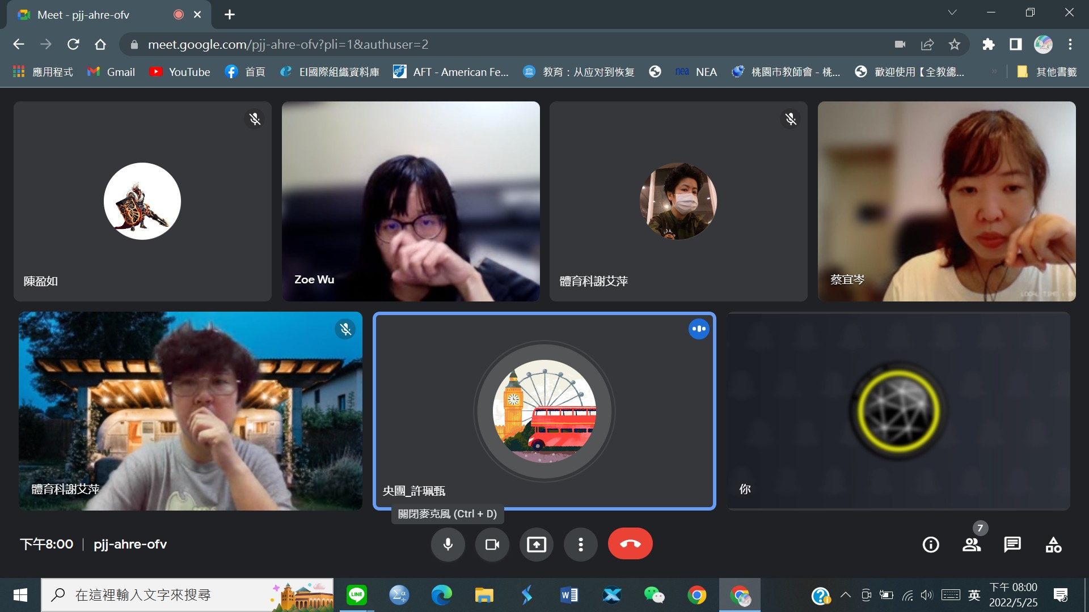Click muted mic icon on 陳盈如 tile
The width and height of the screenshot is (1089, 612).
(x=255, y=119)
